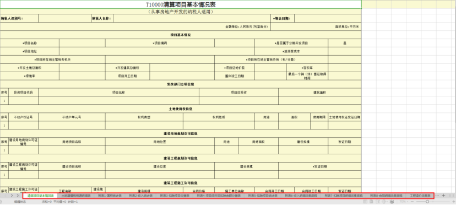Select the 纳税人名称 label cell
Screen dimensions: 456x205
pos(102,18)
